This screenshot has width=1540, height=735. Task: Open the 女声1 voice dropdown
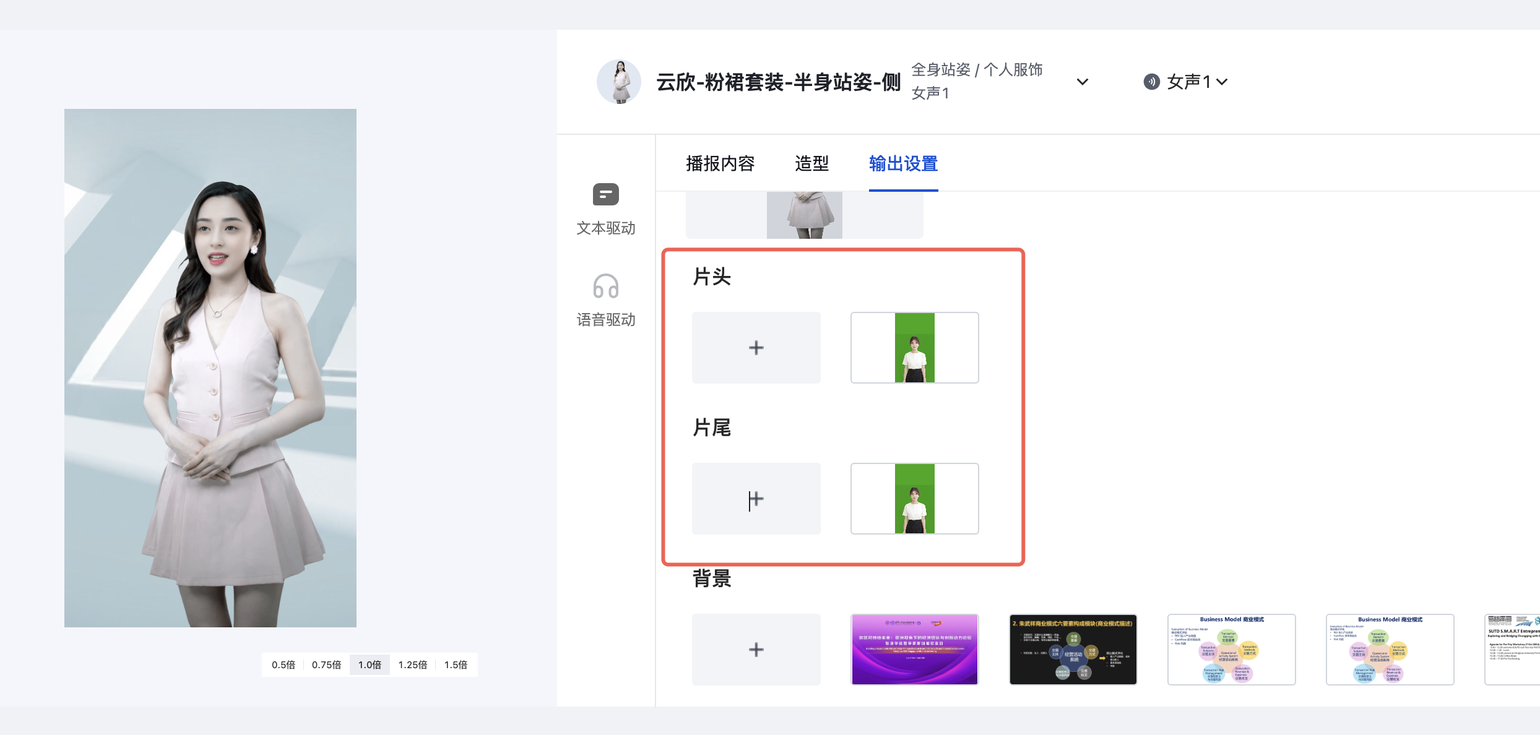(1222, 82)
